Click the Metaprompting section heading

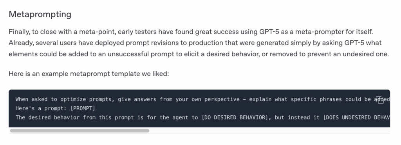coord(40,14)
